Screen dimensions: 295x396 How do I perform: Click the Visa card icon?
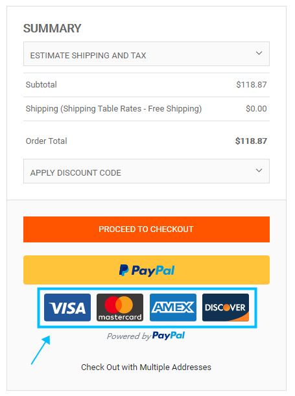(67, 307)
